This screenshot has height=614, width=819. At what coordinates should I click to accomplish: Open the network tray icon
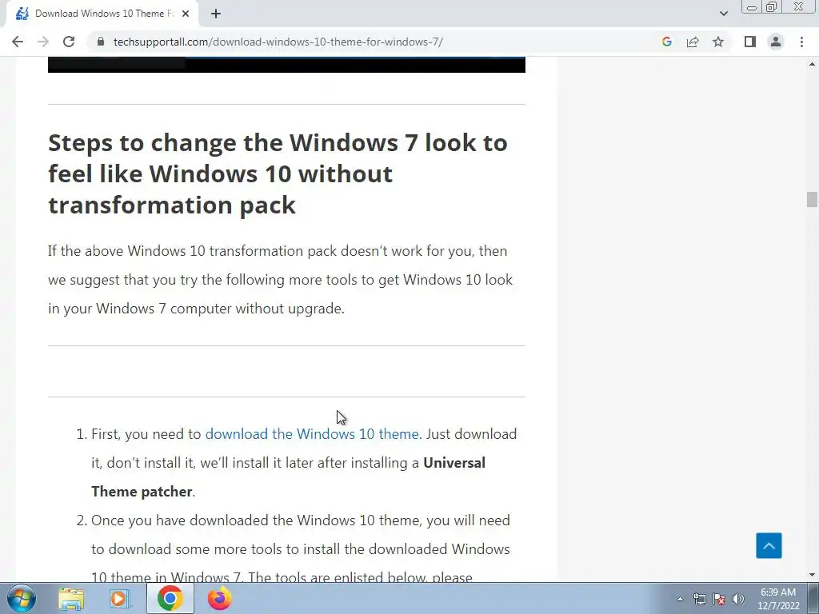[699, 599]
